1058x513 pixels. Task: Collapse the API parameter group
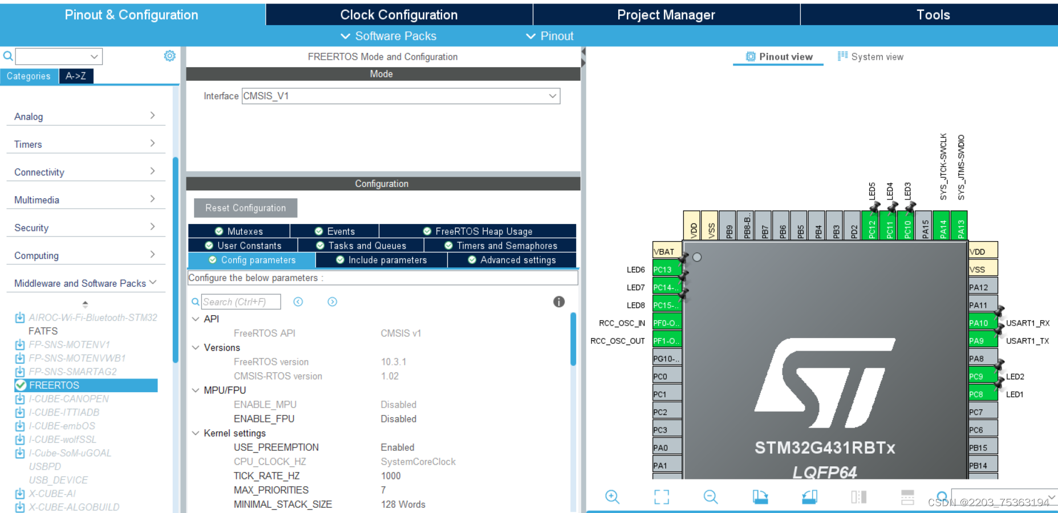196,319
